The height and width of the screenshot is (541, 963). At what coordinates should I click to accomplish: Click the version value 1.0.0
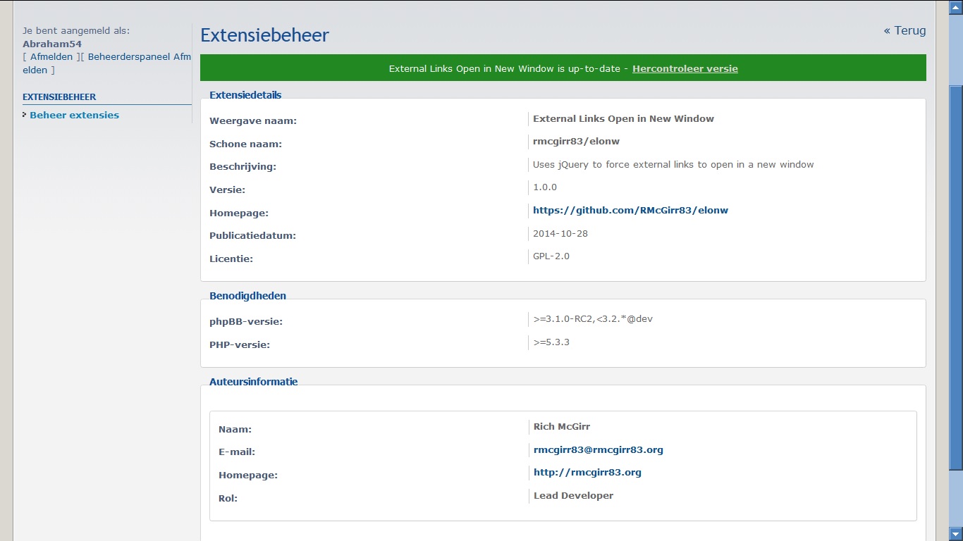coord(545,187)
